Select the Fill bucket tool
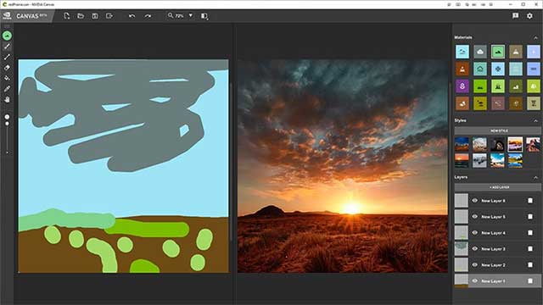Screen dimensions: 543x305 (7, 78)
